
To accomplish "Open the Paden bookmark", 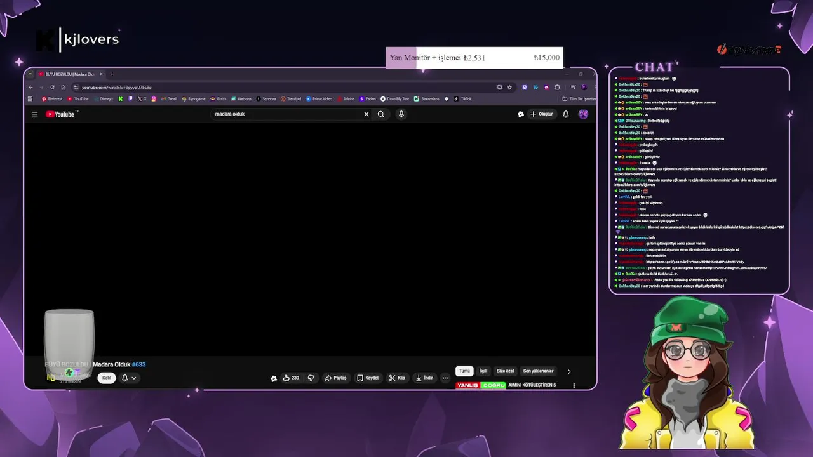I will point(368,99).
